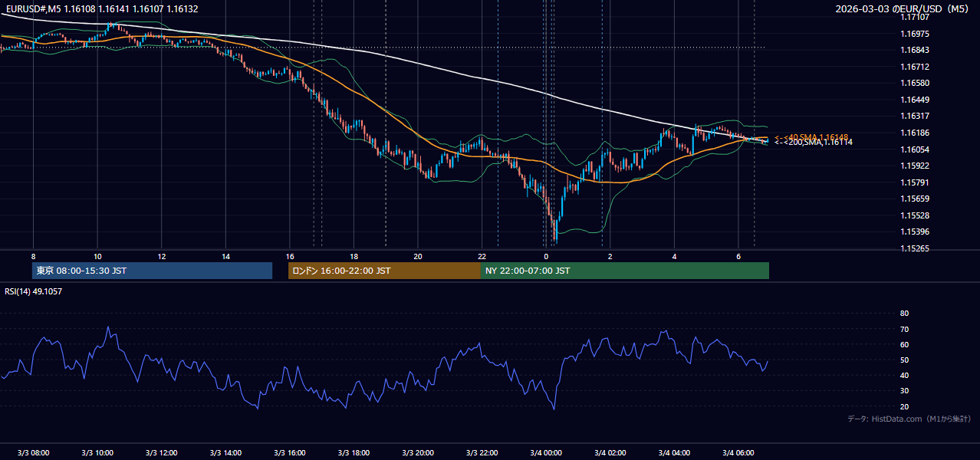Select the NY 22:00-07:00 JST session bar
The image size is (980, 460).
(x=625, y=271)
